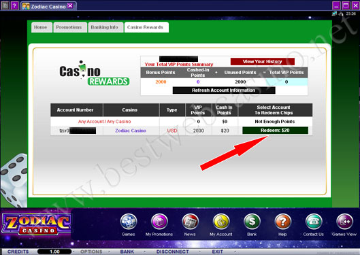
Task: Switch to Games View icon
Action: click(x=344, y=222)
